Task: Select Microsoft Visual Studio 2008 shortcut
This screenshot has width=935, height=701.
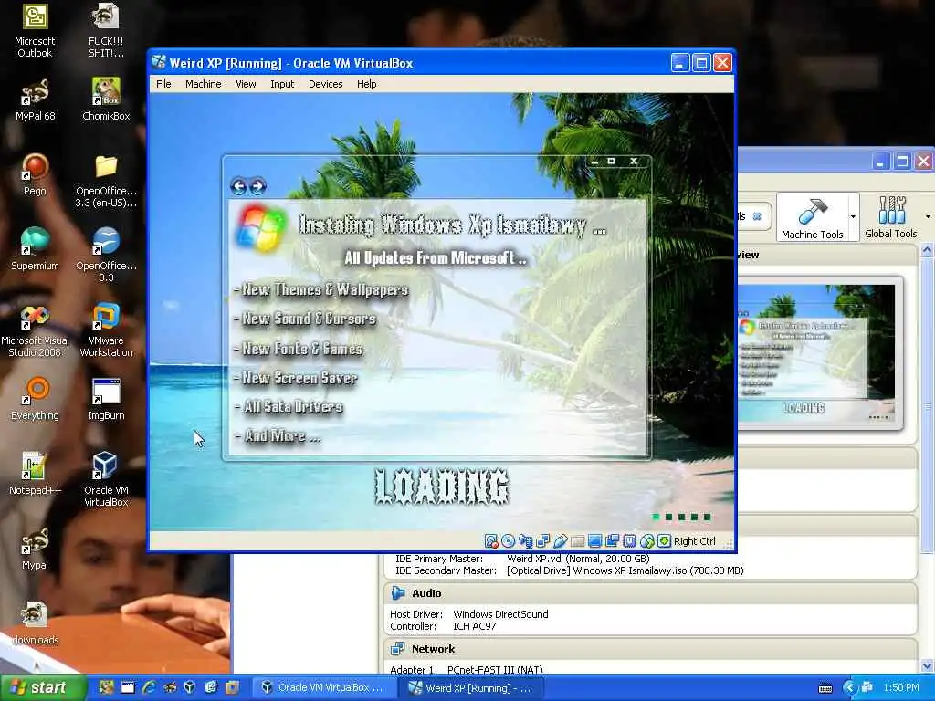Action: click(35, 330)
